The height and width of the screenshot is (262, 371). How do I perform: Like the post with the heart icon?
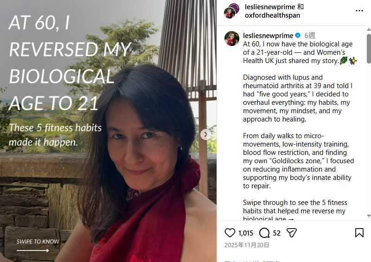pyautogui.click(x=230, y=233)
